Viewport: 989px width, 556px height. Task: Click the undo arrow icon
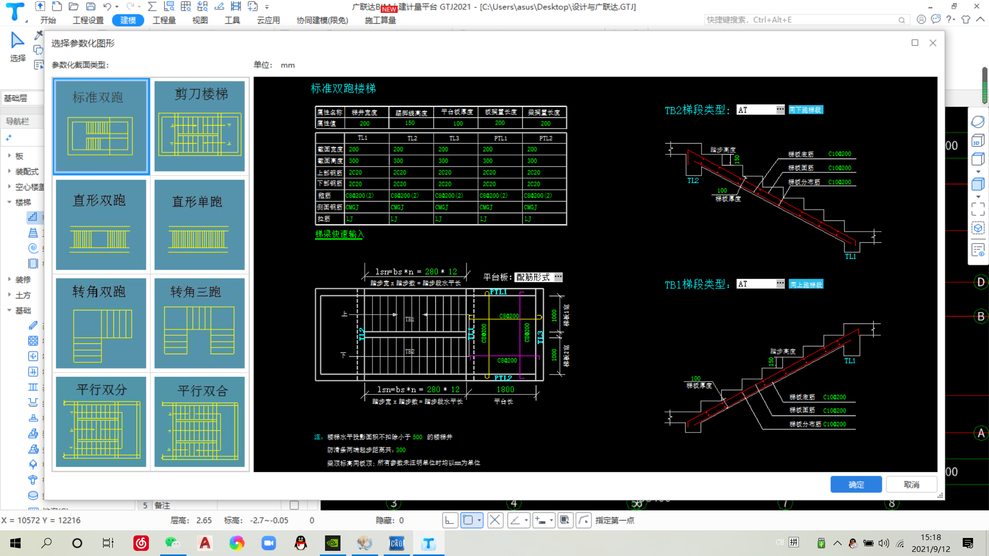coord(107,6)
